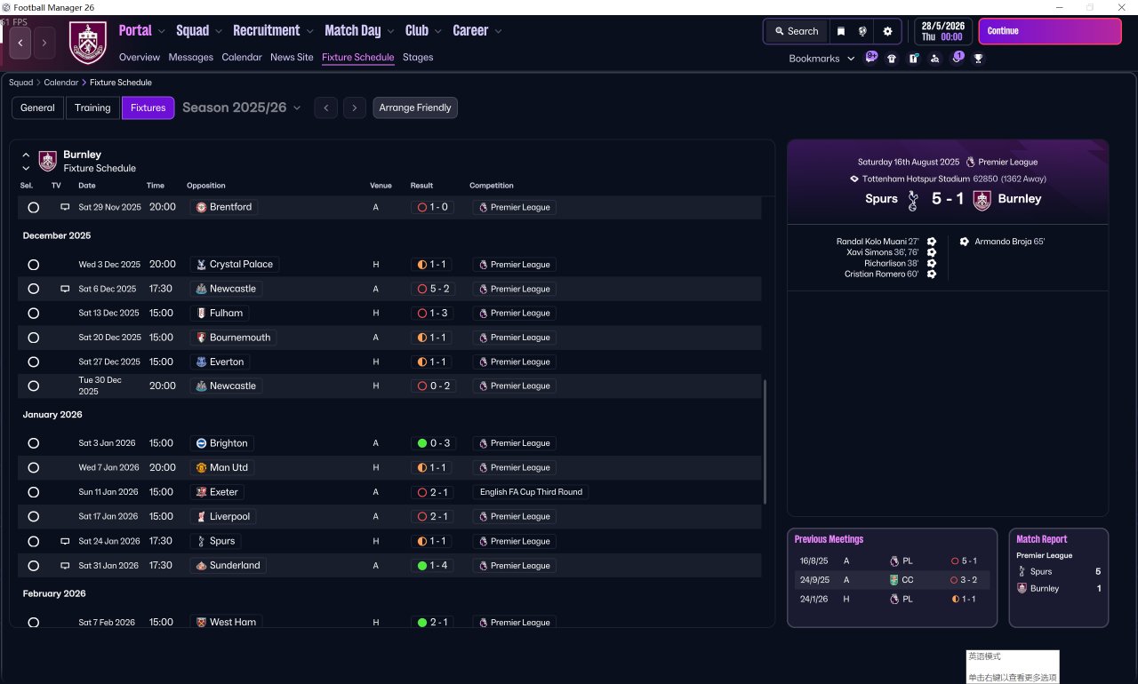Switch to the Overview tab
The width and height of the screenshot is (1138, 684).
coord(140,57)
